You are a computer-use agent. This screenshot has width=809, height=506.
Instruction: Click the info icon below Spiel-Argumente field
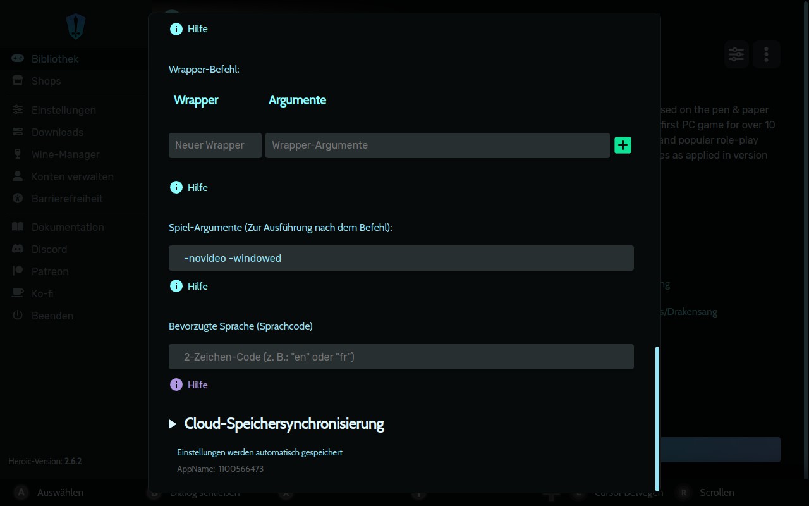(x=176, y=286)
